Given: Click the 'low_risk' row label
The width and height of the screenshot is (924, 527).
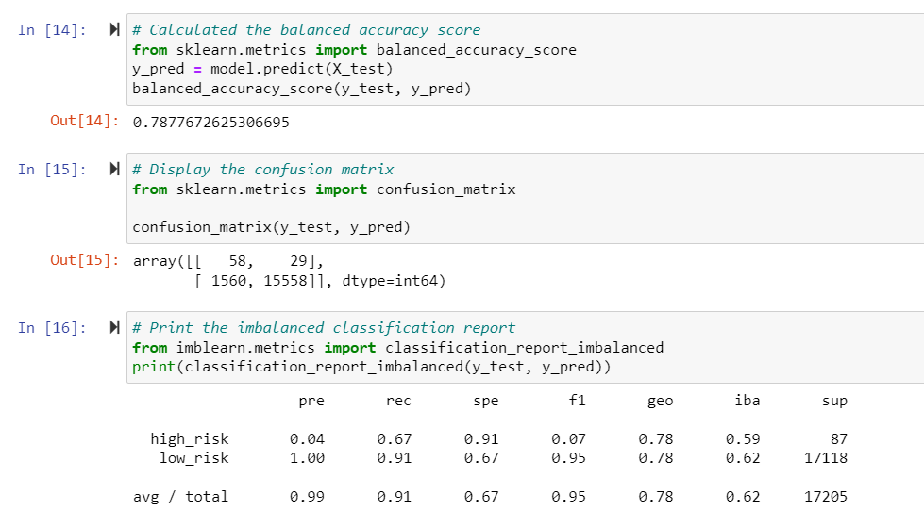Looking at the screenshot, I should tap(193, 458).
